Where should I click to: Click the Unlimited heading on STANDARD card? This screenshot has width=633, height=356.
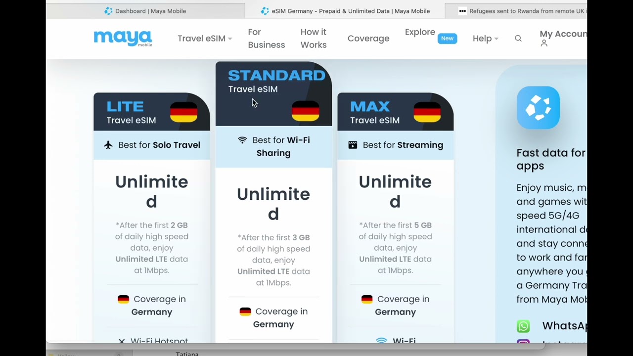point(273,204)
